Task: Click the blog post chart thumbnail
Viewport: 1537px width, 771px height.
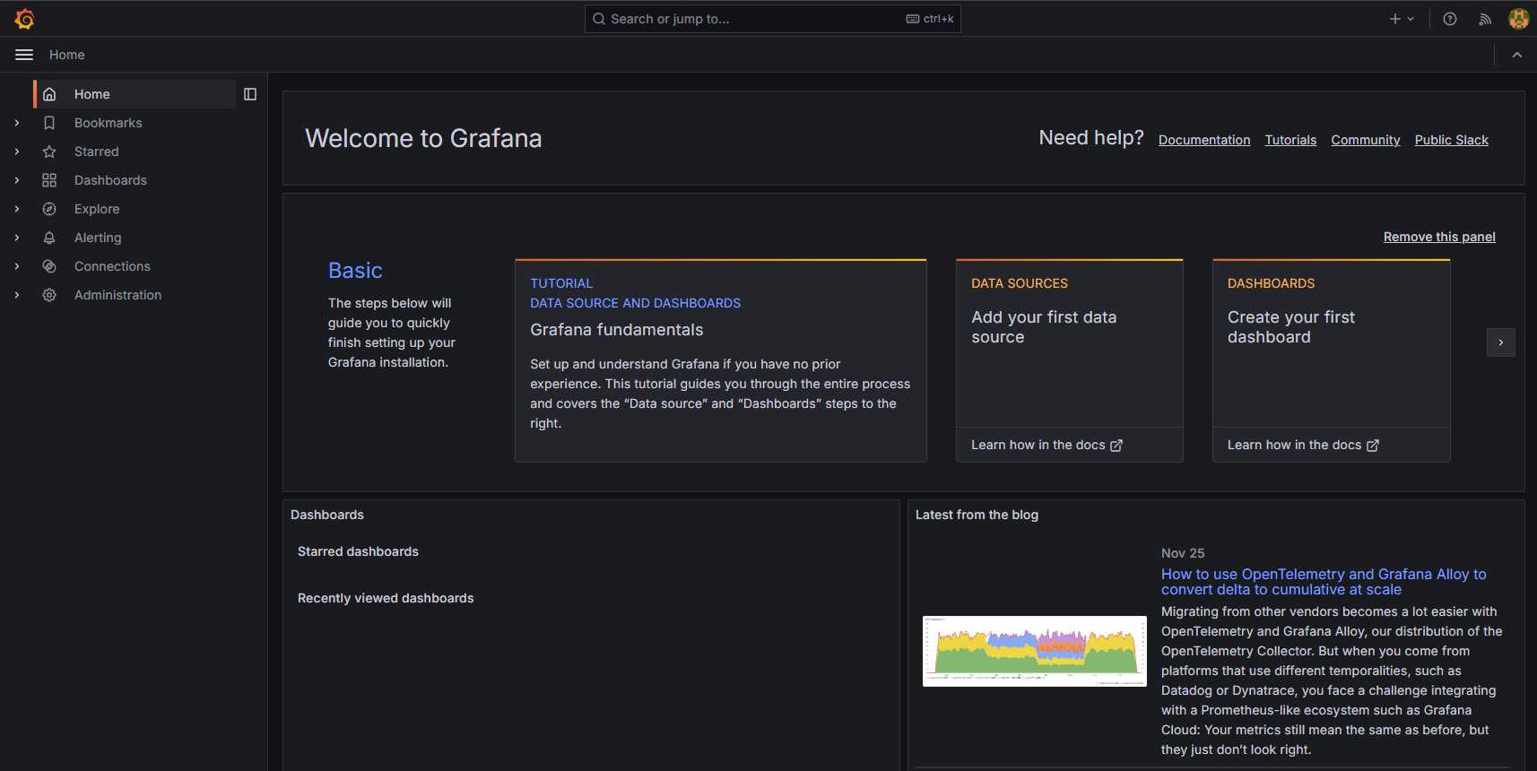Action: pos(1034,651)
